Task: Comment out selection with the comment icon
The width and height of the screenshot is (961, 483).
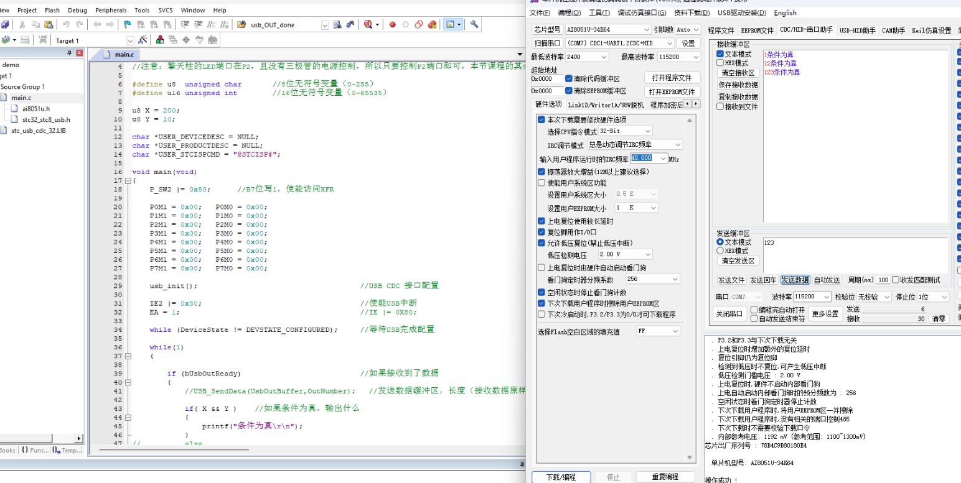Action: tap(211, 24)
